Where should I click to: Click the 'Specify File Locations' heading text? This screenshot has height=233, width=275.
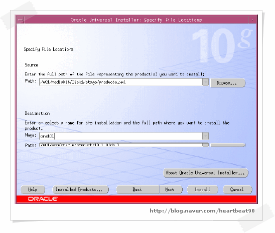[49, 49]
